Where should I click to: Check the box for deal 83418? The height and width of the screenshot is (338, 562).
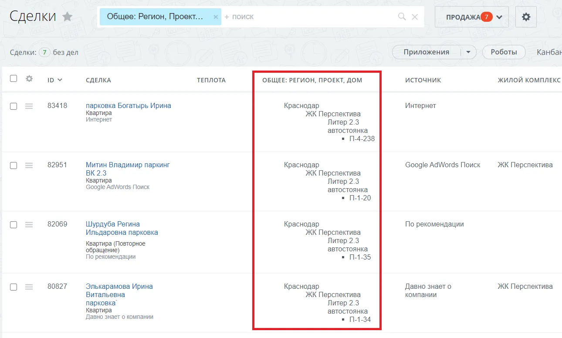pyautogui.click(x=14, y=106)
